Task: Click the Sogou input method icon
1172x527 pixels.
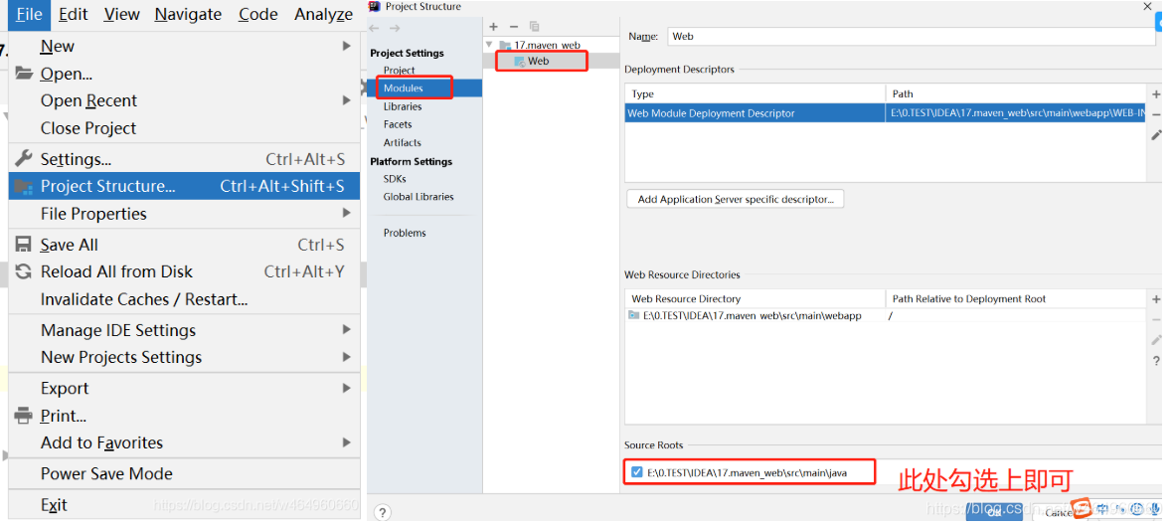Action: coord(1081,508)
